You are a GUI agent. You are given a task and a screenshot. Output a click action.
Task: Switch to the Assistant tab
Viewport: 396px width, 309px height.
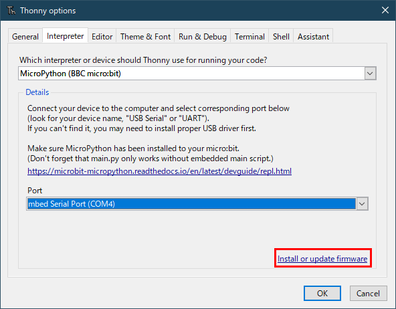[313, 37]
